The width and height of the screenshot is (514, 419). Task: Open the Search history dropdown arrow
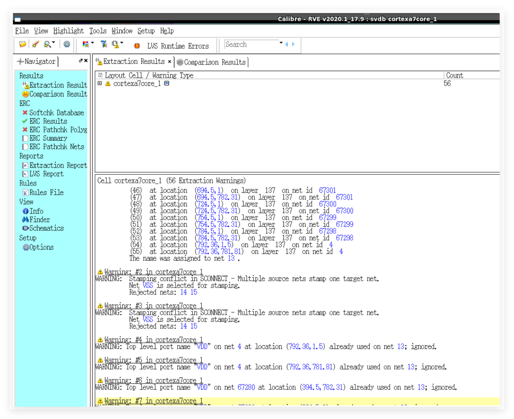pos(281,43)
